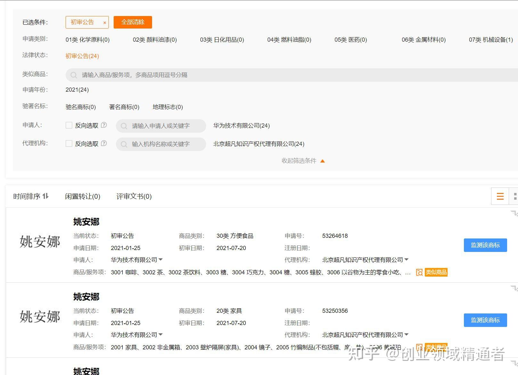Open help icon beside 代理机构 反向选取
The height and width of the screenshot is (375, 518).
coord(104,143)
